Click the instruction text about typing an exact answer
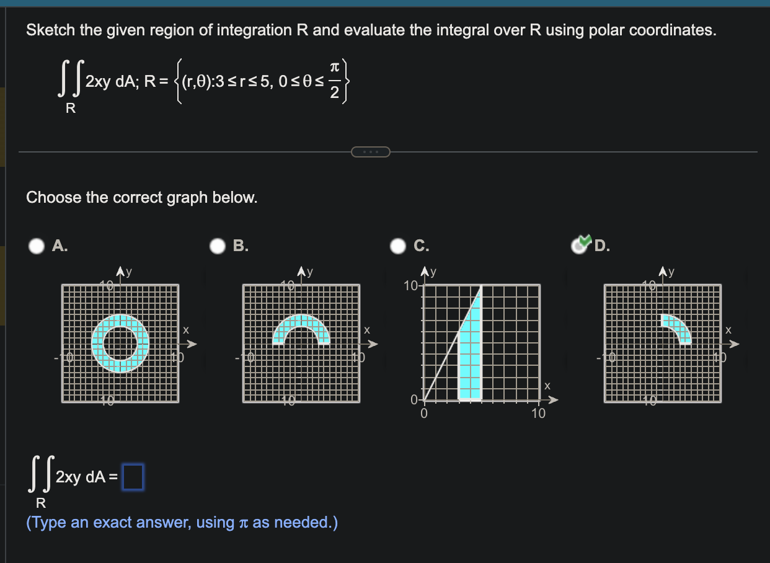The height and width of the screenshot is (563, 770). coord(182,522)
